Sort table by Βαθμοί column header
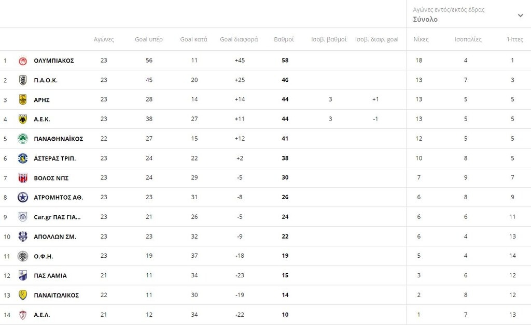This screenshot has width=531, height=325. click(x=284, y=39)
